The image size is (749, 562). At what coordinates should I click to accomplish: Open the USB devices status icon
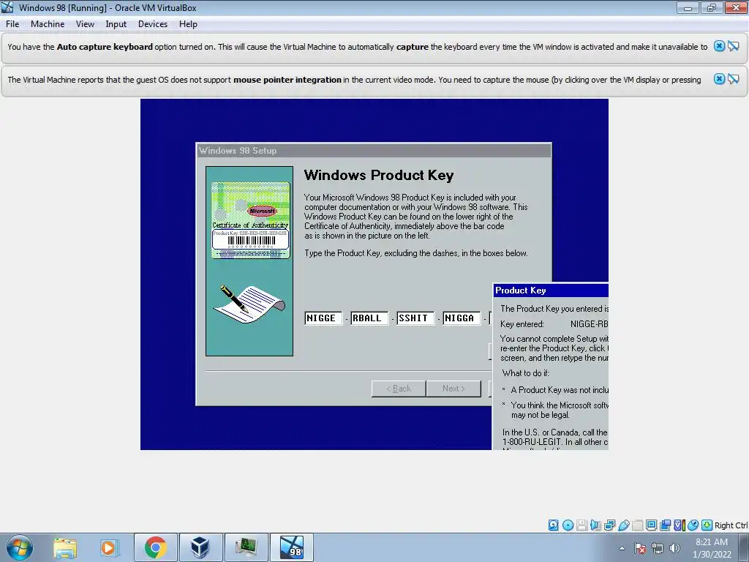click(623, 525)
